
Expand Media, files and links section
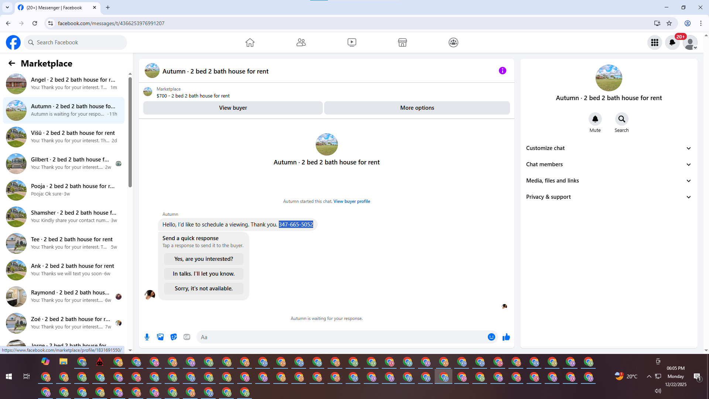[608, 181]
